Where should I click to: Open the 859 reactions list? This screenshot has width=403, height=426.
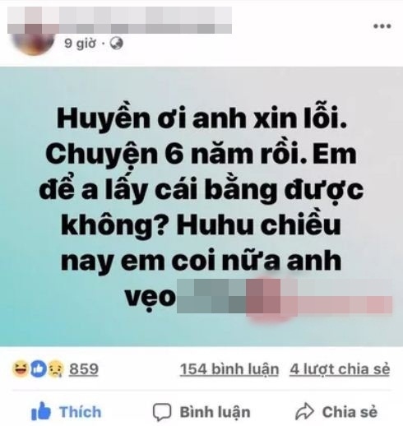coord(84,369)
